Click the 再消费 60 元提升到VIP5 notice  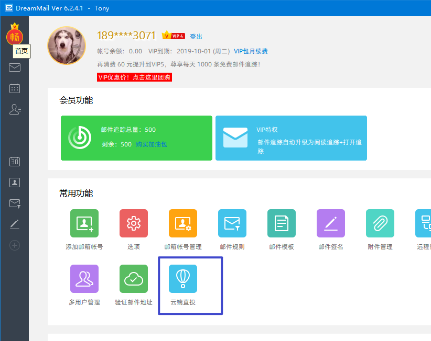[179, 64]
